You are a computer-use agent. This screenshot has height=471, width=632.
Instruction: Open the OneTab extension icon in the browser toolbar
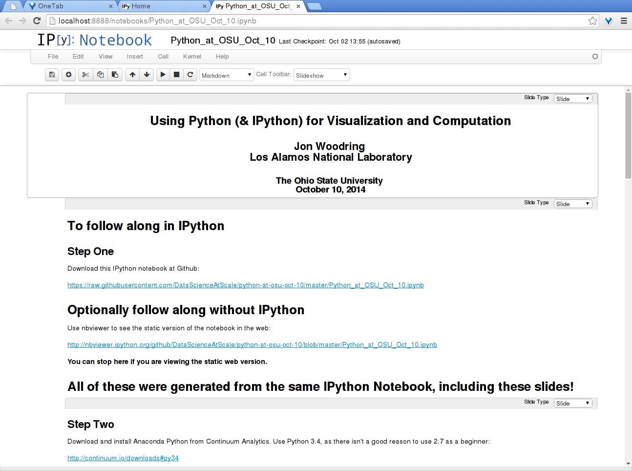[x=609, y=21]
